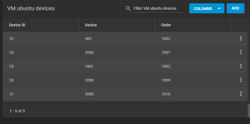The width and height of the screenshot is (250, 124).
Task: Sort by Device ID column header
Action: (17, 25)
